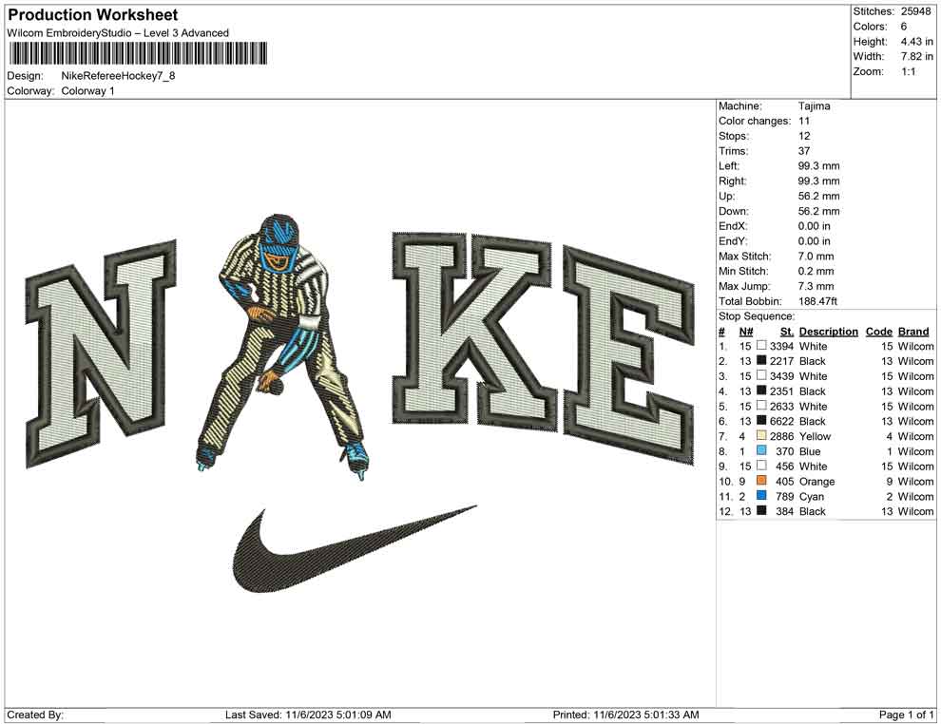Viewport: 941px width, 724px height.
Task: Click the Up value '56.2 mm'
Action: click(x=818, y=196)
